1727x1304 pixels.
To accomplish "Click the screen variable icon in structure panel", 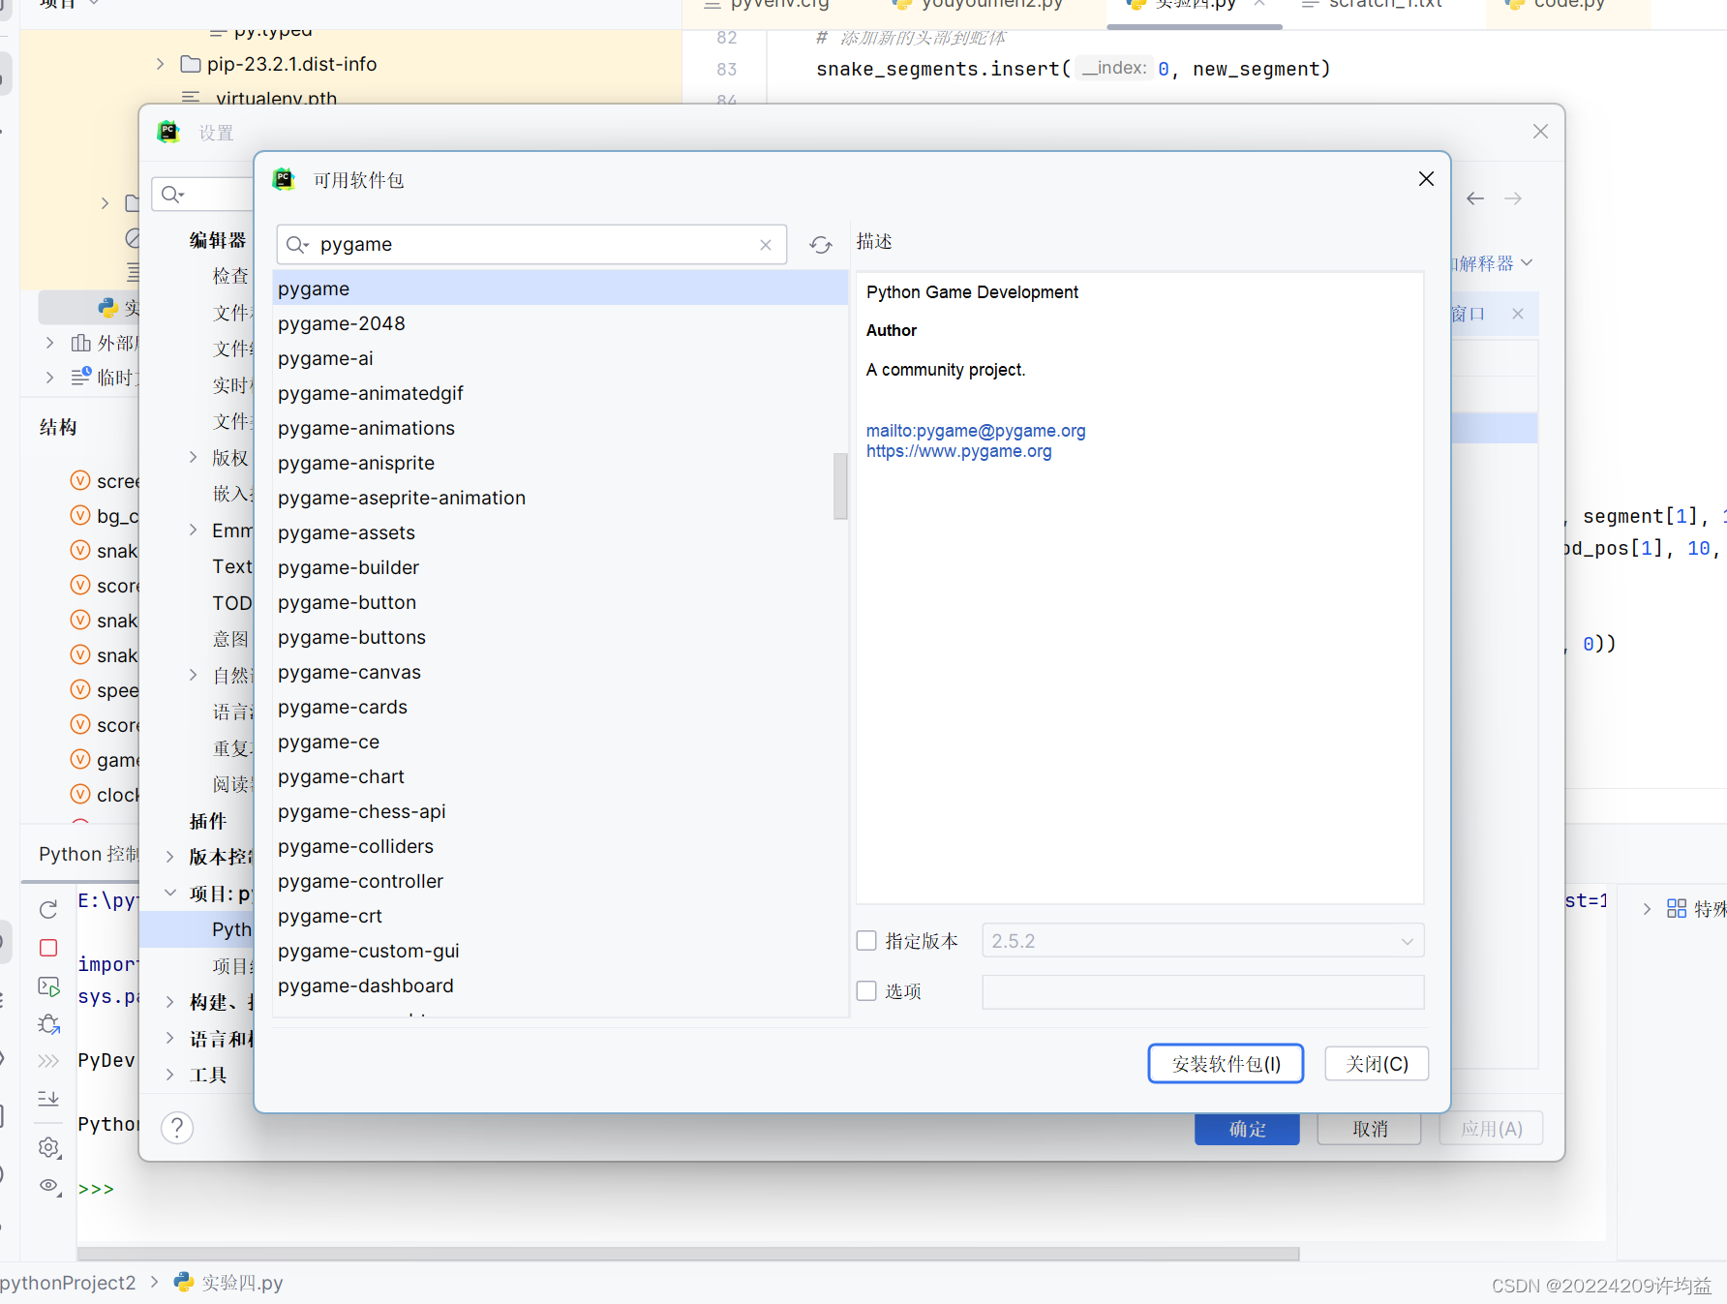I will coord(80,480).
